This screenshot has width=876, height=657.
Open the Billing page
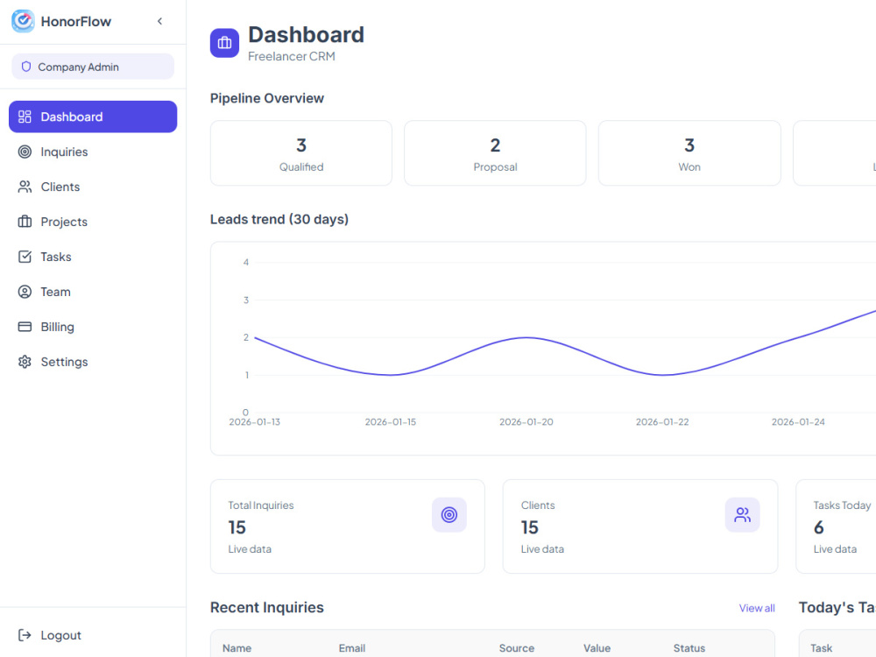point(93,327)
